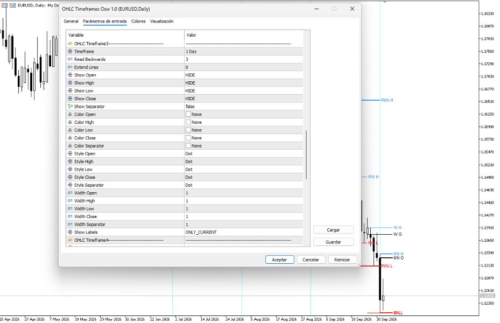Open the Style Open Dot value list
The height and width of the screenshot is (323, 500).
coord(244,153)
